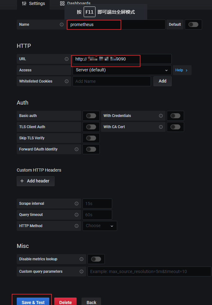
Task: Click the Custom query parameters input field
Action: [x=149, y=271]
